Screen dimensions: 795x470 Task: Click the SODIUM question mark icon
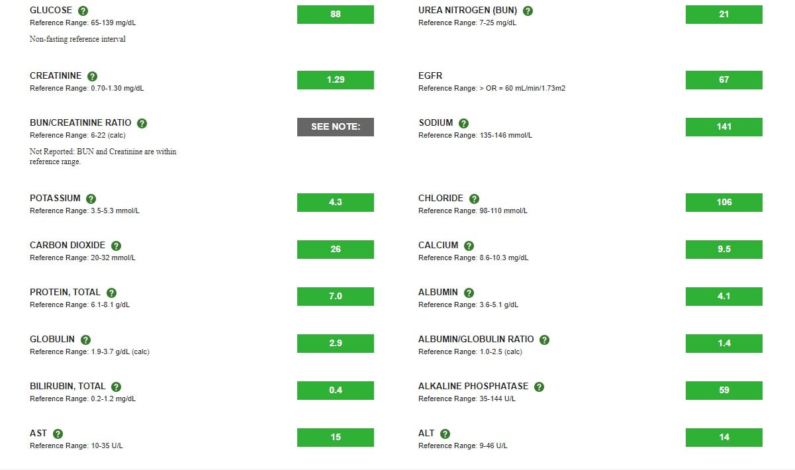(463, 123)
